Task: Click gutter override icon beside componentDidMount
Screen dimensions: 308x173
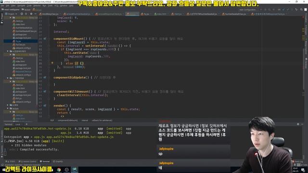Action: (x=45, y=38)
